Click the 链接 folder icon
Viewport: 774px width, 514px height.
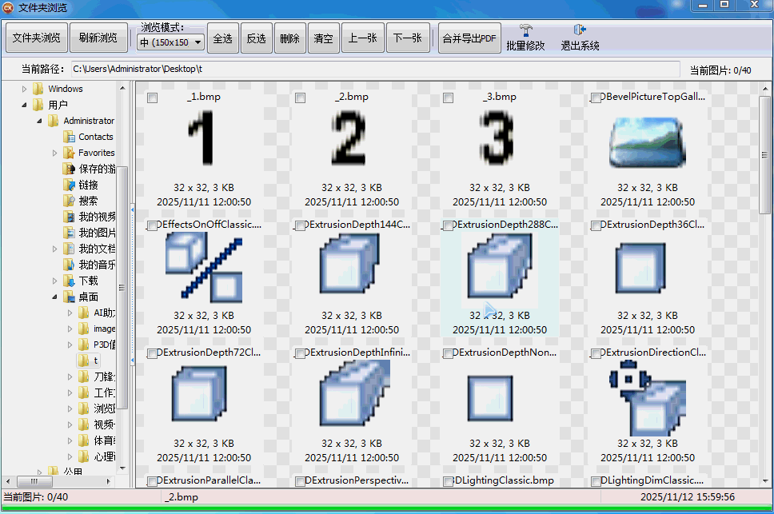69,185
